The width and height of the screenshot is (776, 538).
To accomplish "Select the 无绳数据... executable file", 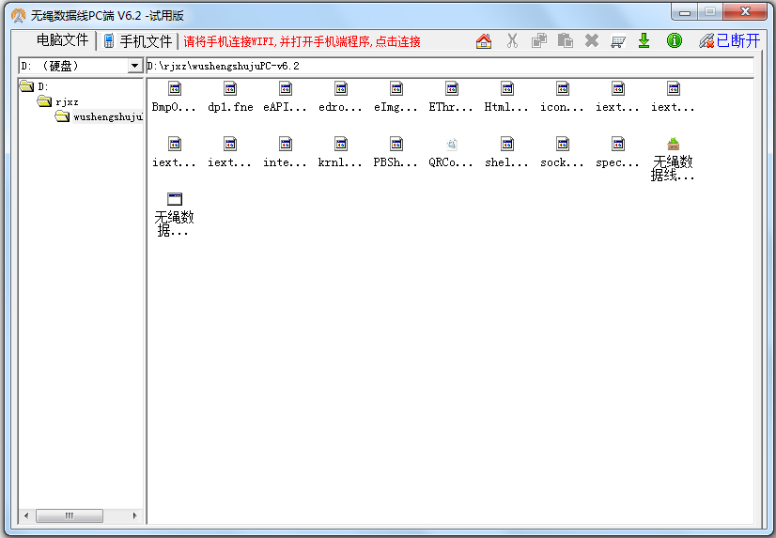I will (x=174, y=215).
